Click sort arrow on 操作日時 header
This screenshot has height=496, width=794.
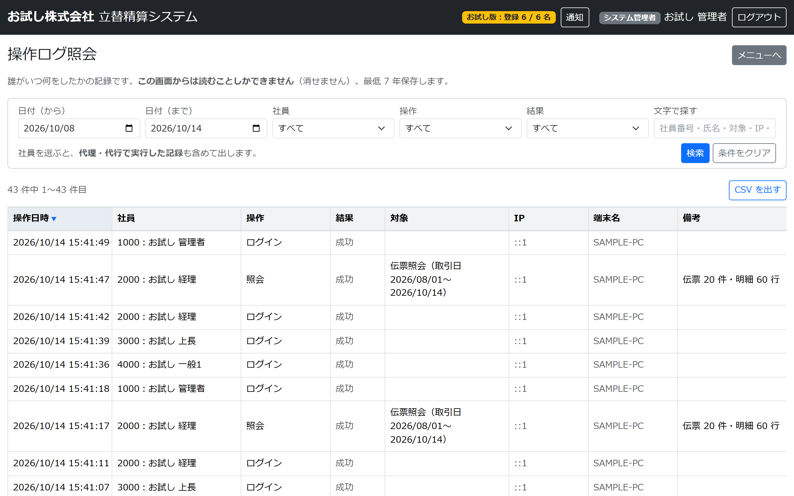(x=54, y=219)
